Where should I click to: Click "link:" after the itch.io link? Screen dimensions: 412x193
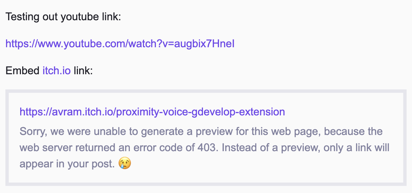click(83, 71)
